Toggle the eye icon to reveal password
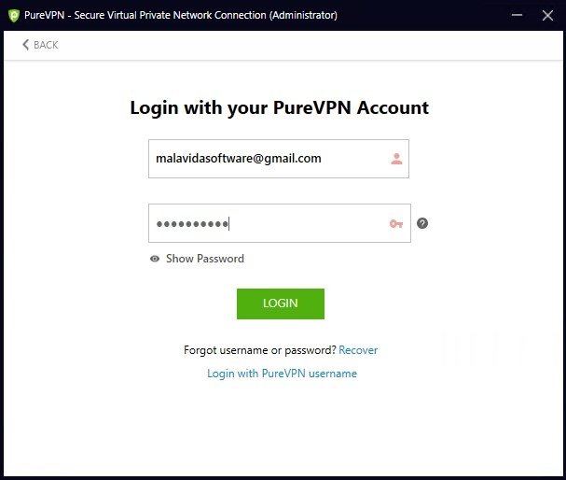 155,259
